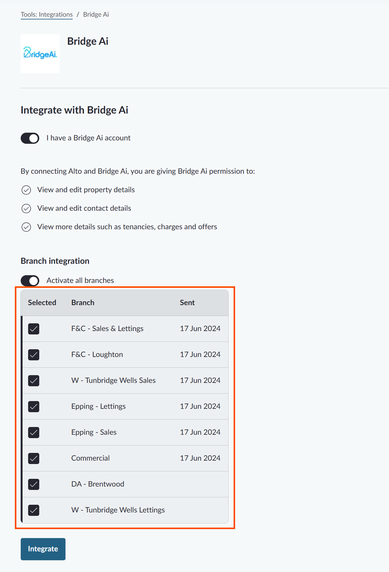Viewport: 389px width, 572px height.
Task: Click the BridgeAi logo thumbnail
Action: pyautogui.click(x=40, y=54)
